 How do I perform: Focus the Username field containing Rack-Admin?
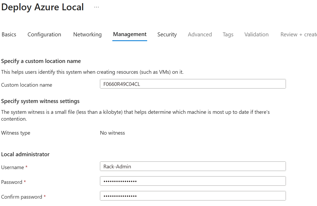coord(193,166)
